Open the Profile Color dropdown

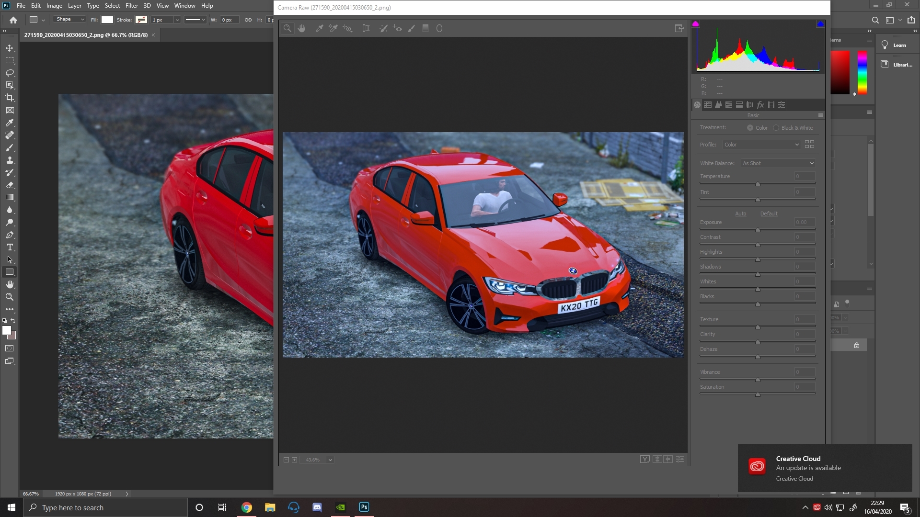click(761, 145)
